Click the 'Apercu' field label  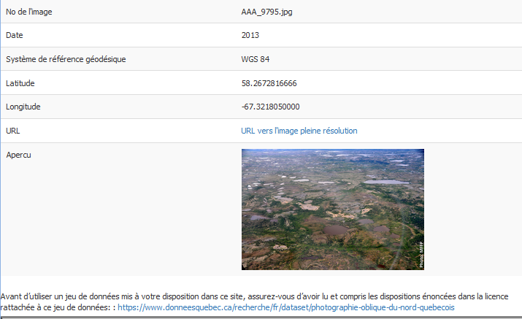[x=19, y=155]
